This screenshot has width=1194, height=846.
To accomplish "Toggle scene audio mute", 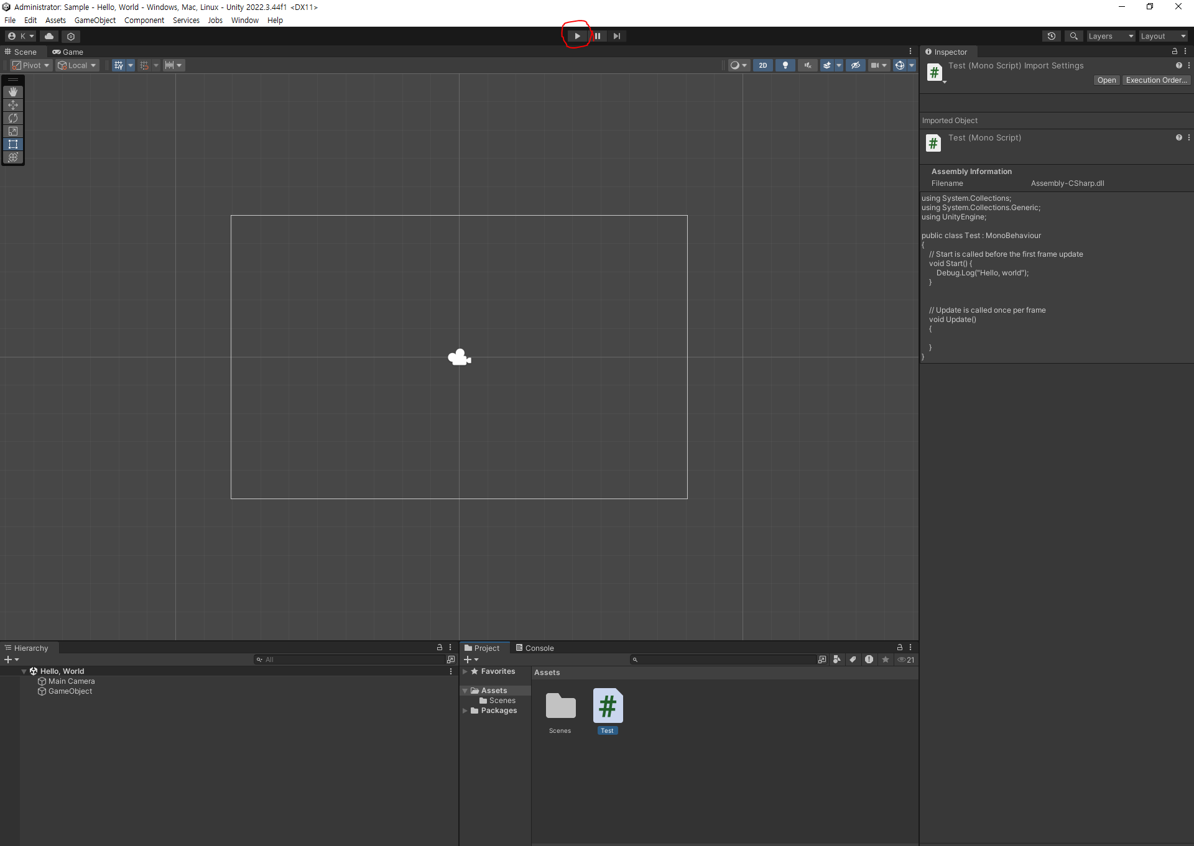I will click(x=807, y=65).
